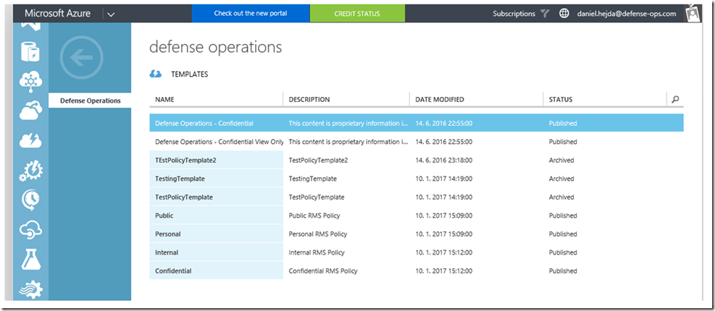Select the TEMPLATES tab
Screen dimensions: 715x311
[x=189, y=74]
